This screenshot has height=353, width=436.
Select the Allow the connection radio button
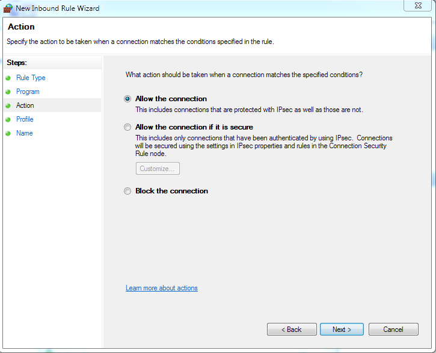coord(127,99)
